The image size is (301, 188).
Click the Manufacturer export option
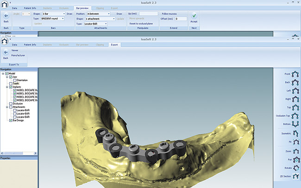(x=19, y=55)
